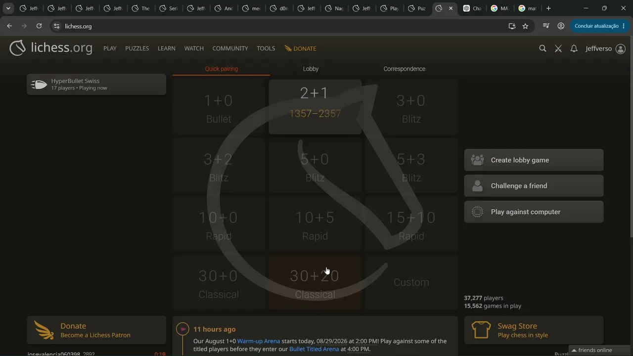Screen dimensions: 633x356
Task: Switch to the Lobby tab
Action: (311, 69)
